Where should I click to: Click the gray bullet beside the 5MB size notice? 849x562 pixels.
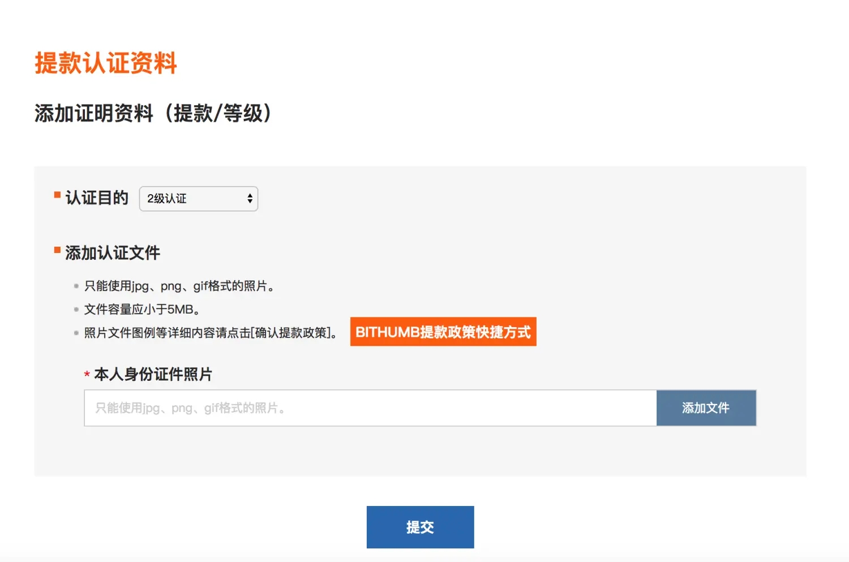[x=76, y=309]
